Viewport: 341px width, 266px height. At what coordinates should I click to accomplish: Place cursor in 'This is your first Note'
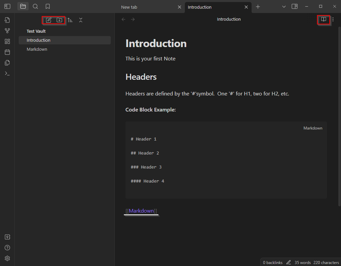pyautogui.click(x=150, y=59)
